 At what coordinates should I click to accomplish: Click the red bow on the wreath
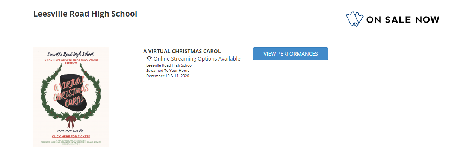point(71,122)
